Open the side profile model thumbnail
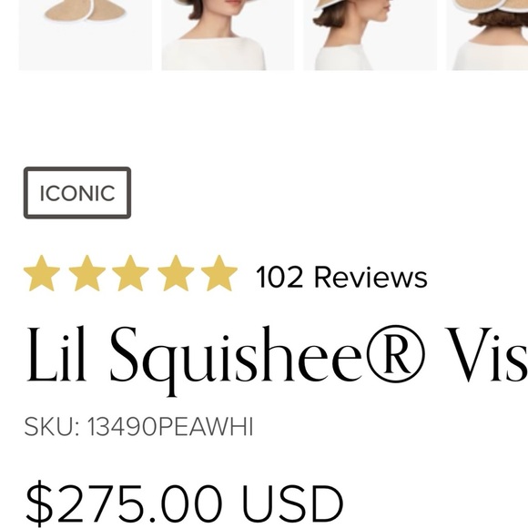Image resolution: width=528 pixels, height=528 pixels. (x=371, y=35)
